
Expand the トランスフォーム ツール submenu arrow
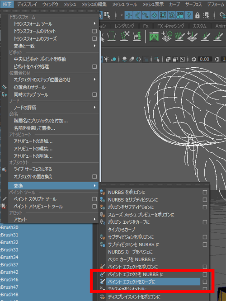[x=94, y=24]
